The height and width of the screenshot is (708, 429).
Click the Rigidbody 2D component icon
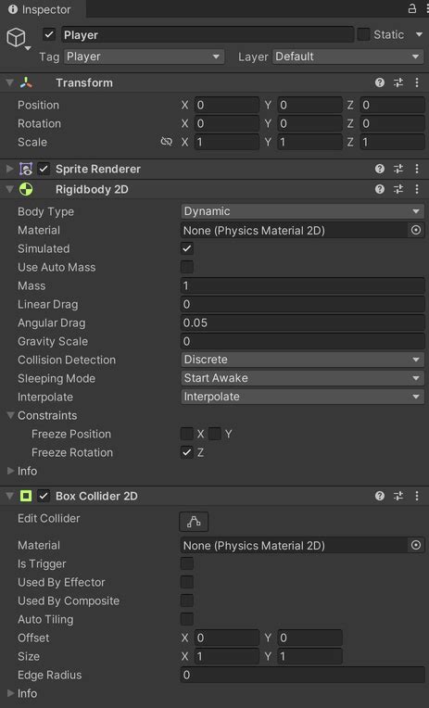click(x=26, y=189)
